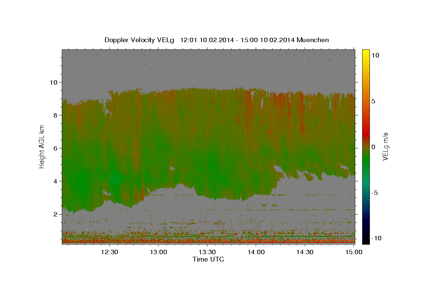
Task: Click "Muenchen" in the plot title
Action: 313,40
